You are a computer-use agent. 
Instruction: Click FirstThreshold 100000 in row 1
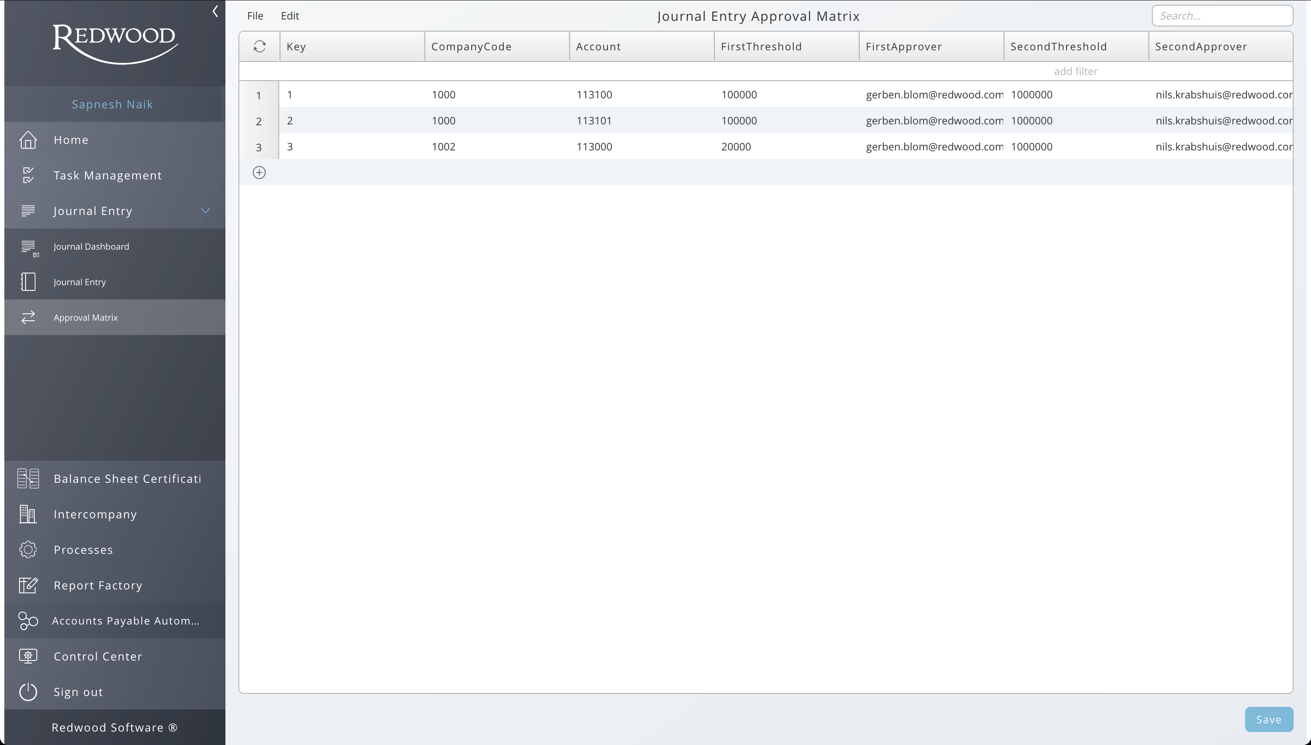pos(786,94)
